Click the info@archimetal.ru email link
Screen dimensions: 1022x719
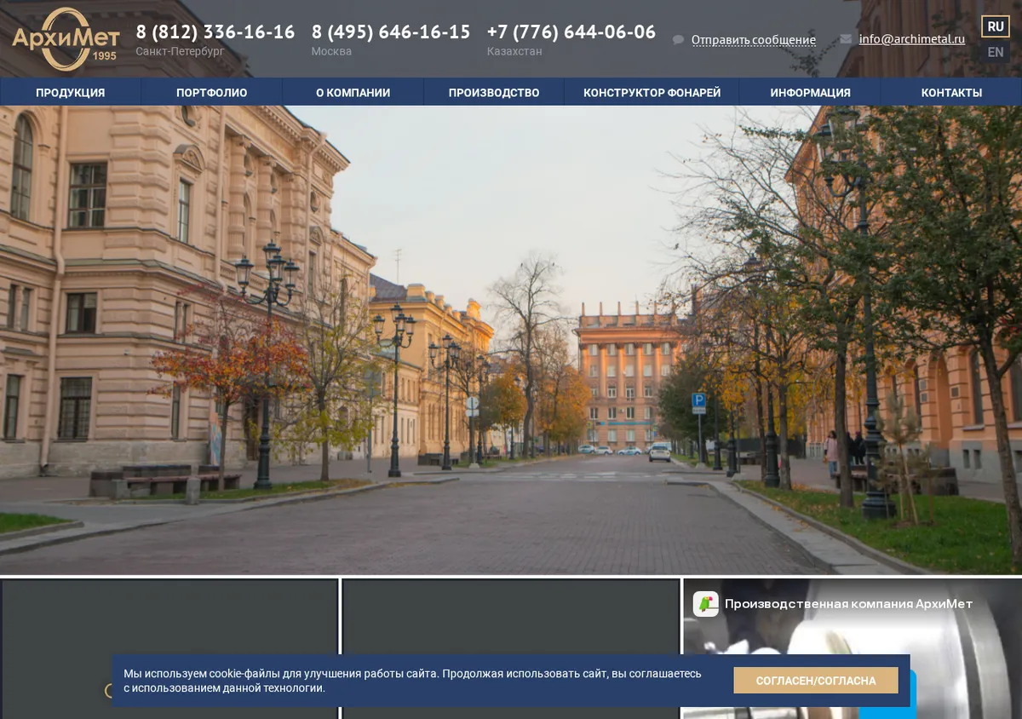(912, 39)
